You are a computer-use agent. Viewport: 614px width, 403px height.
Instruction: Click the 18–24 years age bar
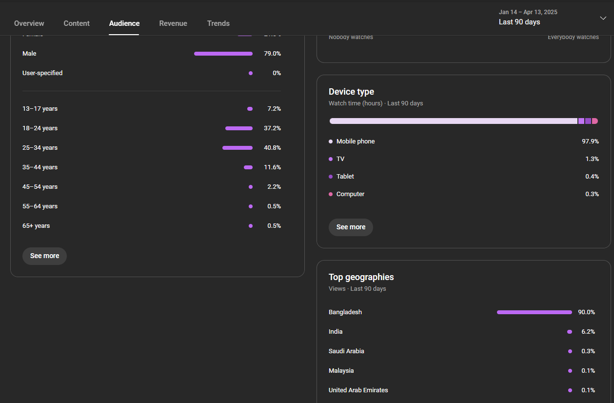coord(239,128)
